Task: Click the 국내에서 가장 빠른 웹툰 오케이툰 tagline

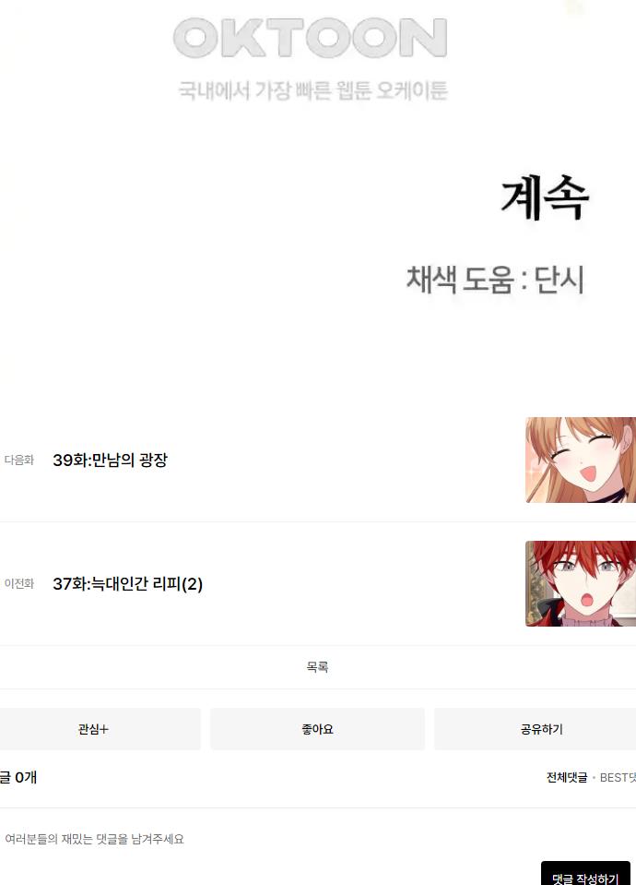Action: click(312, 90)
